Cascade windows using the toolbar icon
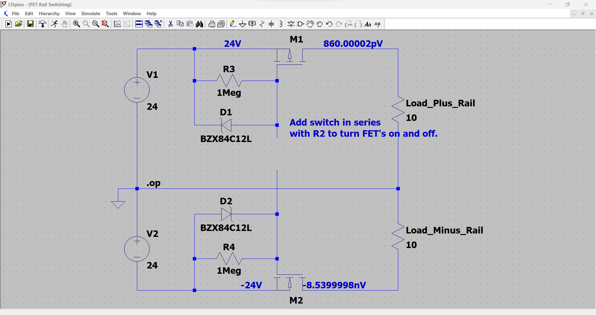This screenshot has height=315, width=596. point(149,24)
